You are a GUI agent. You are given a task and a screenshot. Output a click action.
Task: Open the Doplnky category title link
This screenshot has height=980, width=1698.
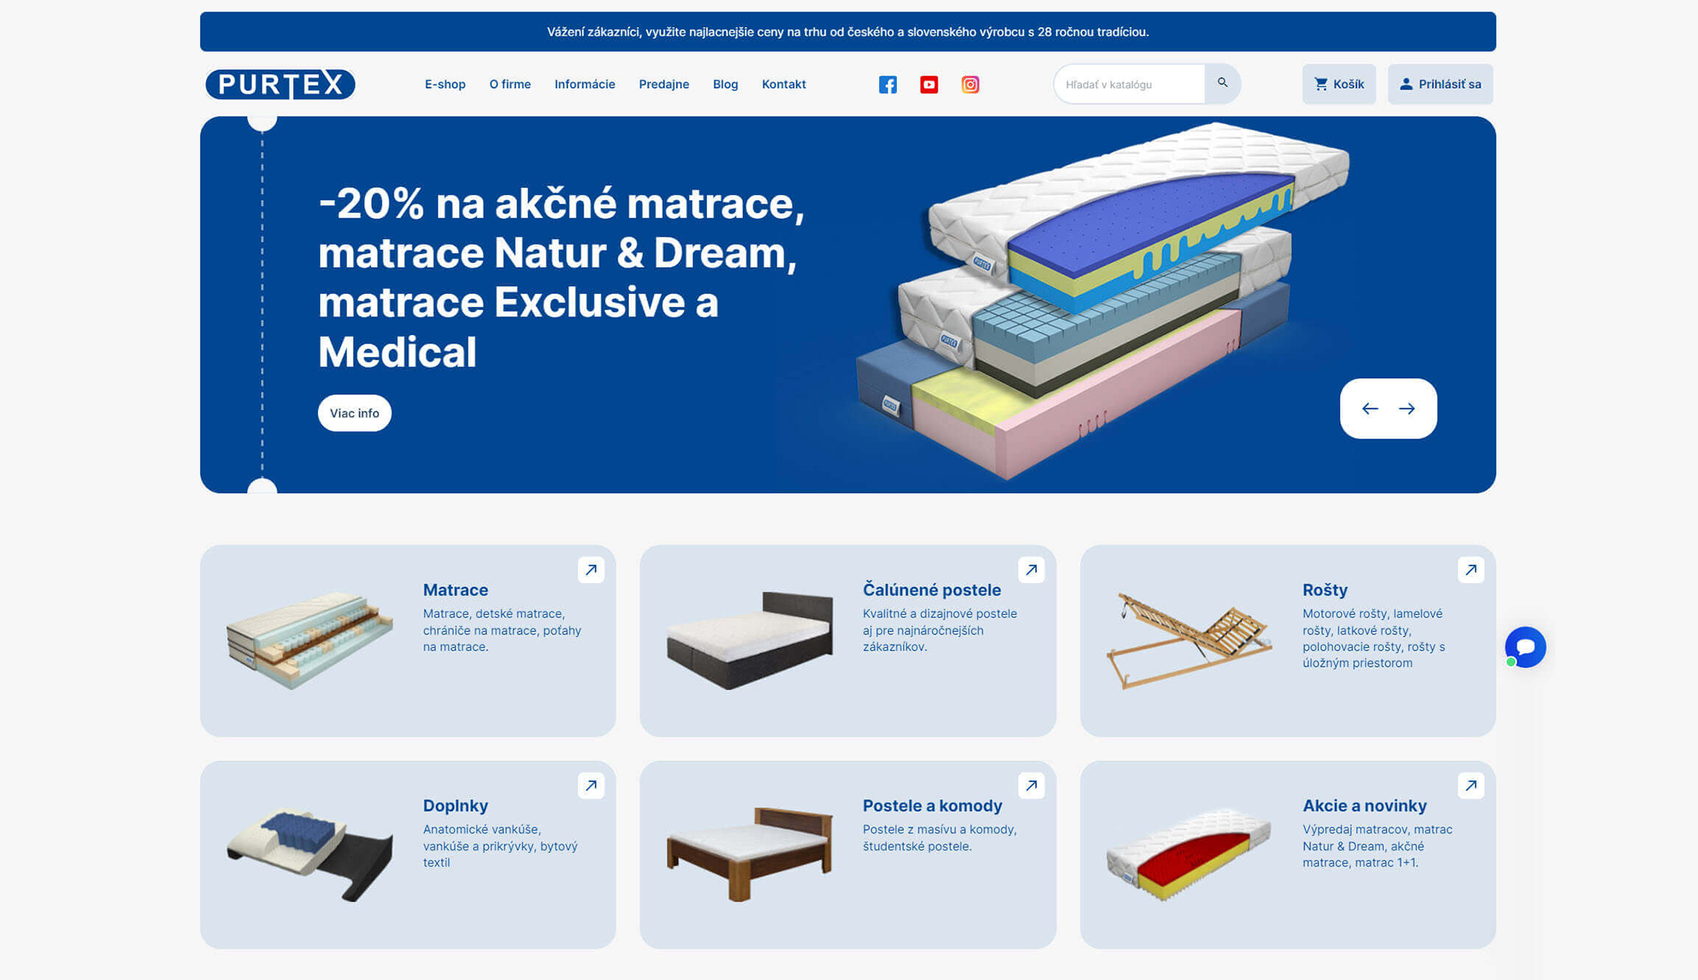coord(455,806)
